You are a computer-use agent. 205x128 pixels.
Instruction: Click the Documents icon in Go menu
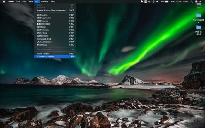[38, 18]
